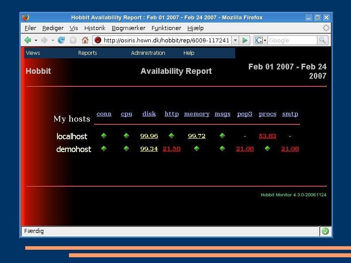Click the stop loading icon

(73, 40)
